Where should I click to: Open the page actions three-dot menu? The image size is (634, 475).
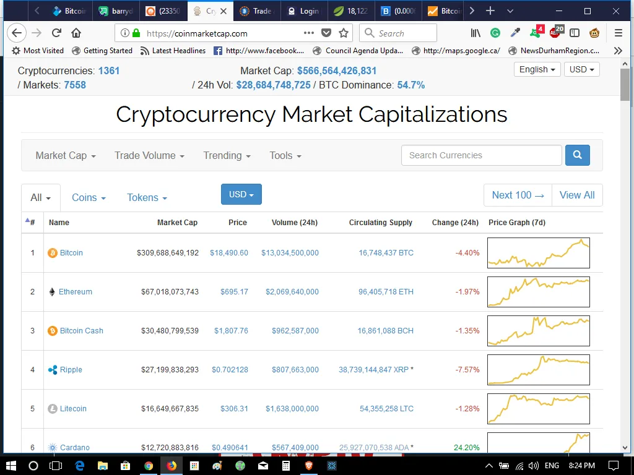[x=309, y=33]
